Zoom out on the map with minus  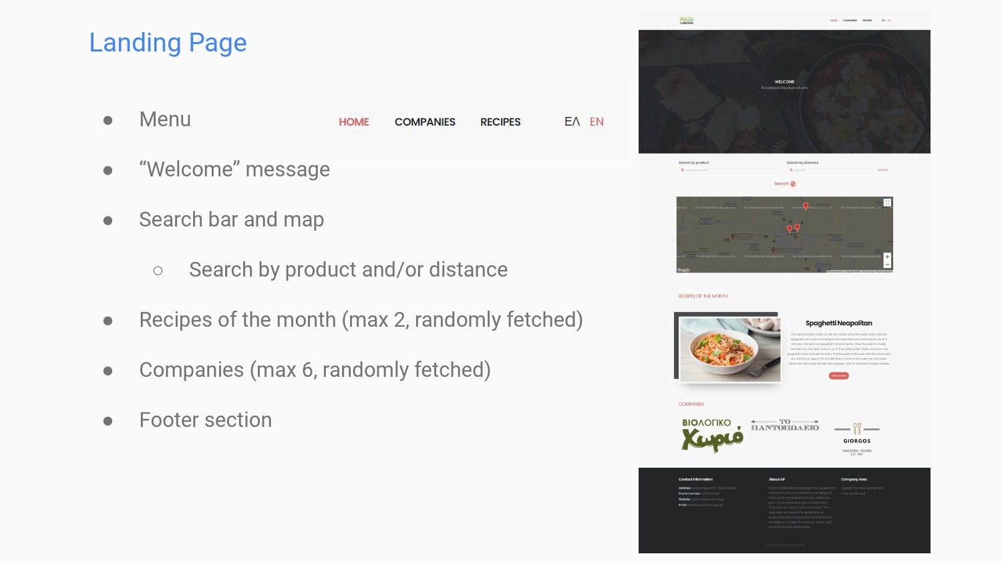tap(887, 265)
